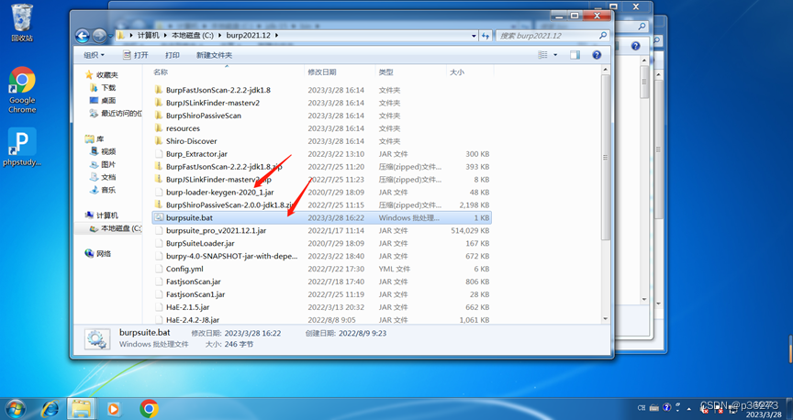Open the media player taskbar icon
Screen dimensions: 793x420
coord(113,408)
